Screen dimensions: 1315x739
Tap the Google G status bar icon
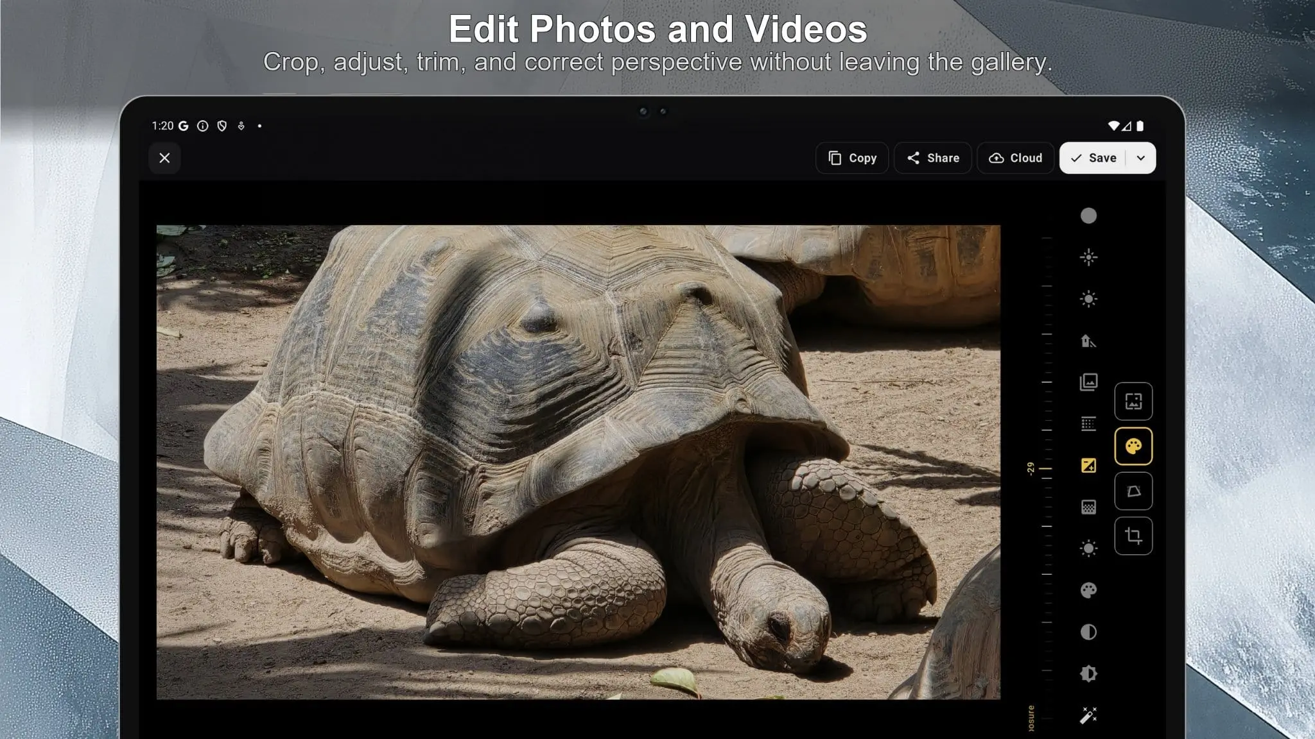click(x=184, y=126)
